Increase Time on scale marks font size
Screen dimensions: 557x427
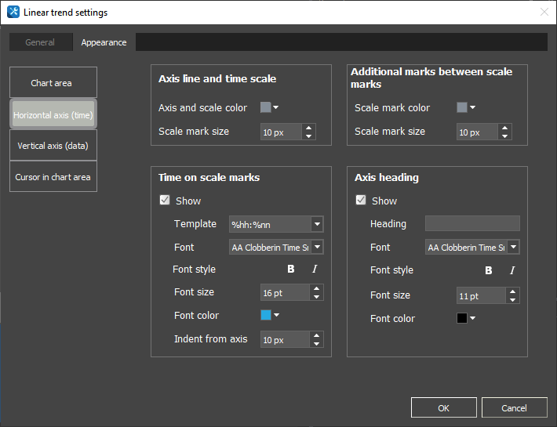click(316, 288)
